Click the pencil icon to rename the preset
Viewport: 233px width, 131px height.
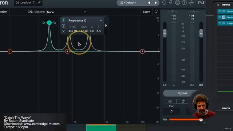coord(39,3)
